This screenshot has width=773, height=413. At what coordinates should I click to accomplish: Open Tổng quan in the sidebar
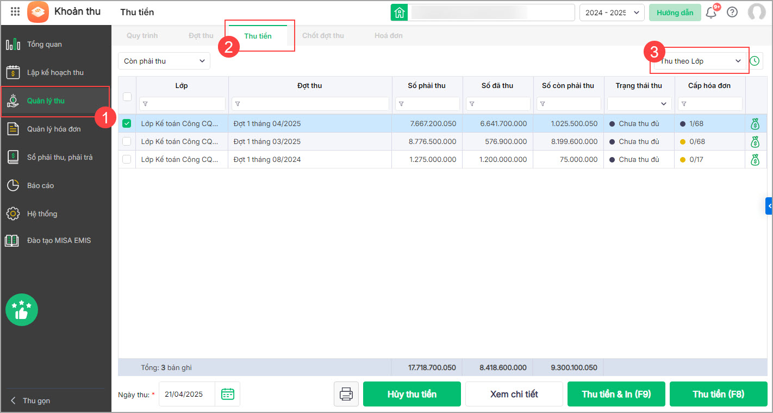click(x=55, y=44)
